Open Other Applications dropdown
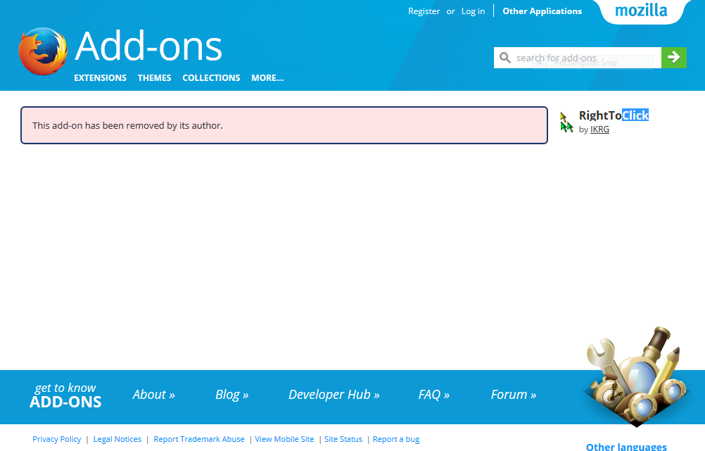The width and height of the screenshot is (705, 451). pyautogui.click(x=542, y=11)
